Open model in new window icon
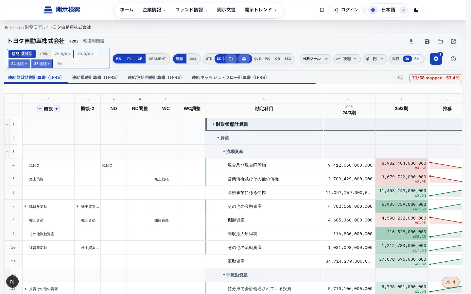 (453, 41)
